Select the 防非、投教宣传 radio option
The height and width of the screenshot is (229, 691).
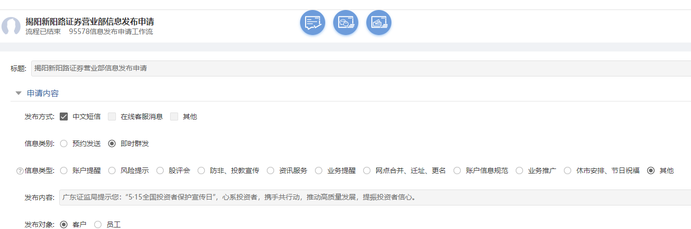click(x=201, y=170)
